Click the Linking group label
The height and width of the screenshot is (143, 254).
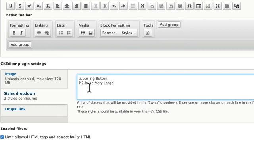(x=41, y=25)
